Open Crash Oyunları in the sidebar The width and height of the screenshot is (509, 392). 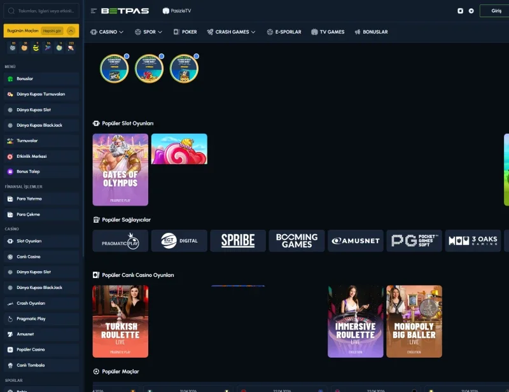(x=41, y=304)
